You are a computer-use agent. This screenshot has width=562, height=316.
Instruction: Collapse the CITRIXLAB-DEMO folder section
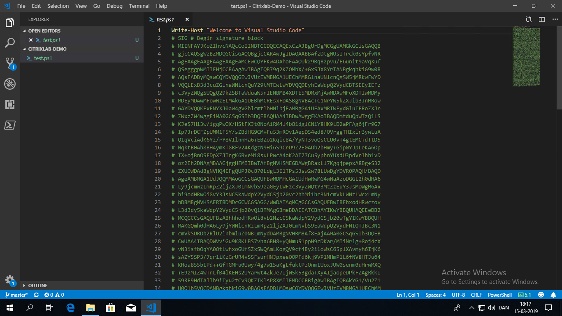(x=81, y=49)
